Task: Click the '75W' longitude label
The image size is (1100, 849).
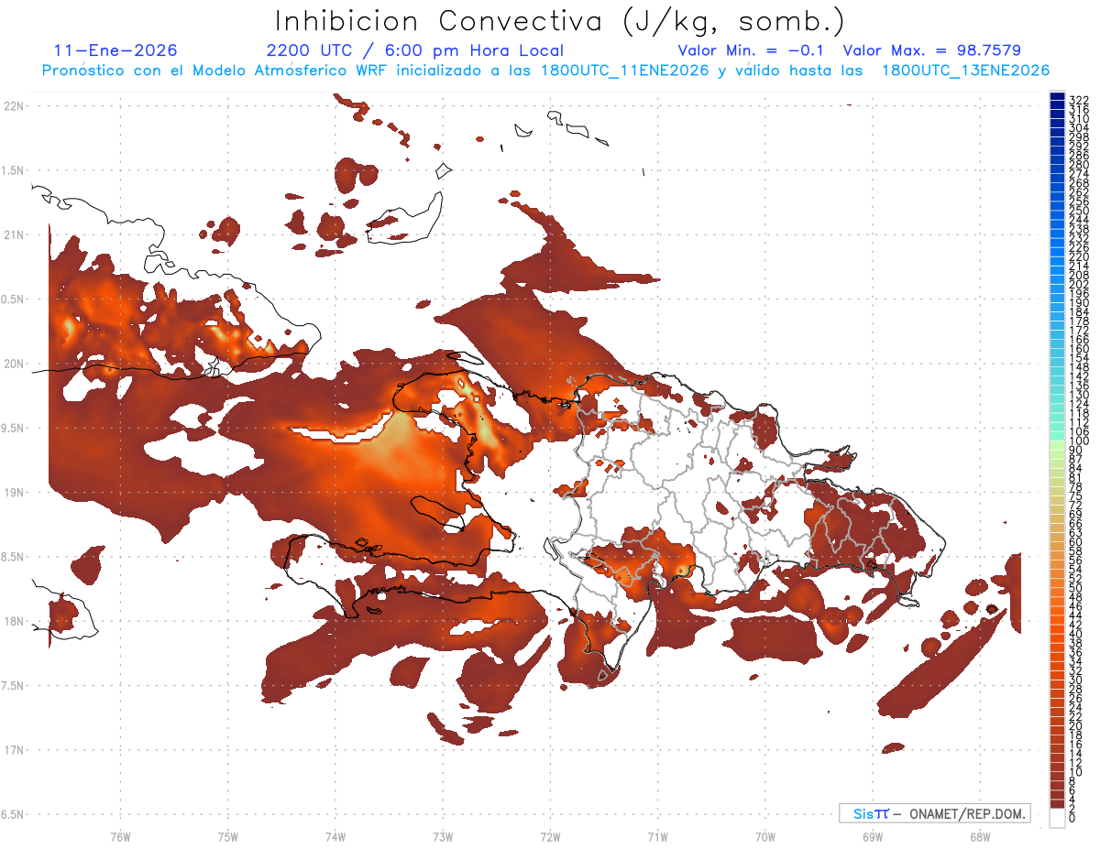Action: (228, 836)
